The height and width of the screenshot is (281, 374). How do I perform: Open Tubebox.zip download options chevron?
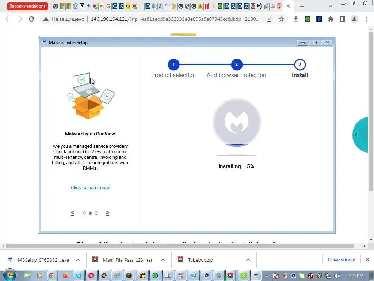(x=248, y=260)
